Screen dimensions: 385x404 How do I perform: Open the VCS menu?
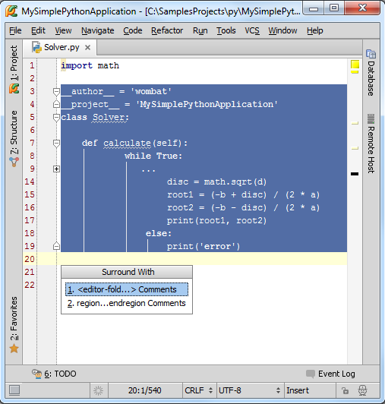click(252, 30)
